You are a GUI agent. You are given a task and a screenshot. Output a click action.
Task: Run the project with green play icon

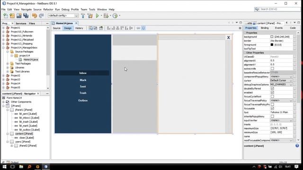(x=97, y=16)
